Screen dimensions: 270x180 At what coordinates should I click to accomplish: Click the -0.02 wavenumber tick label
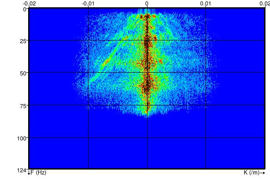point(29,4)
